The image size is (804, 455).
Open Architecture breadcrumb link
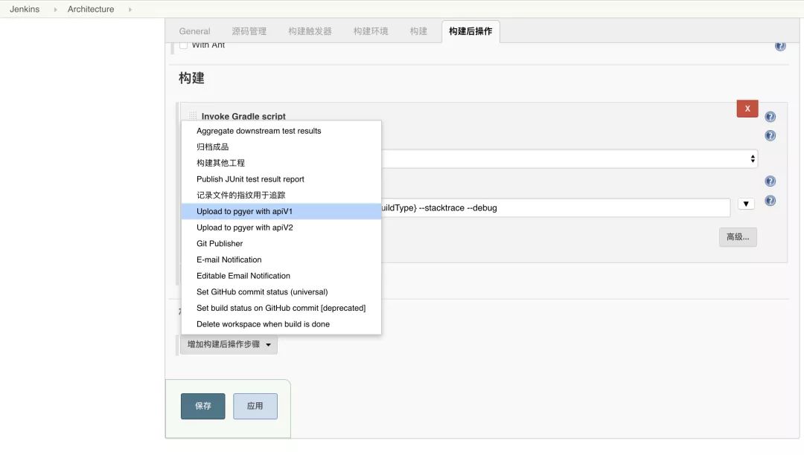91,9
